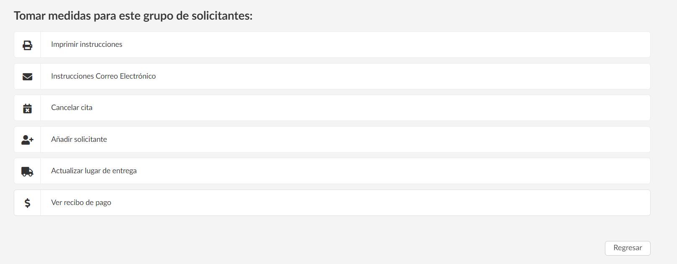Click blank area of Correo Electrónico row
The height and width of the screenshot is (264, 677).
coord(377,77)
